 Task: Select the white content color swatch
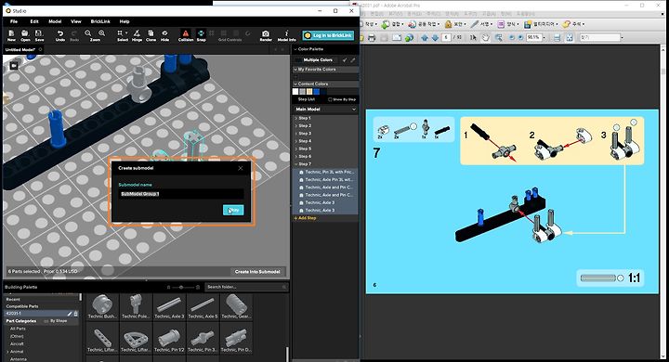point(295,92)
